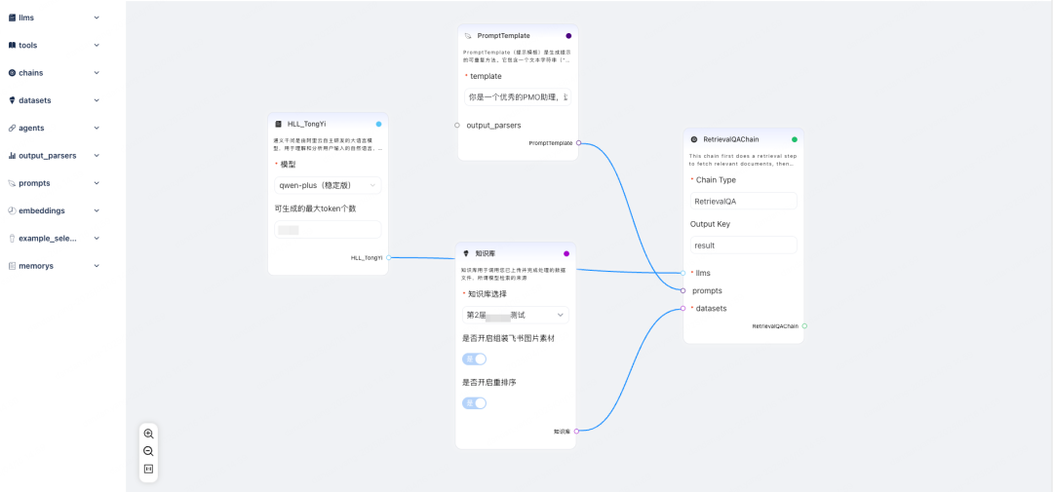Click the tools icon in sidebar
1053x492 pixels.
click(x=12, y=45)
